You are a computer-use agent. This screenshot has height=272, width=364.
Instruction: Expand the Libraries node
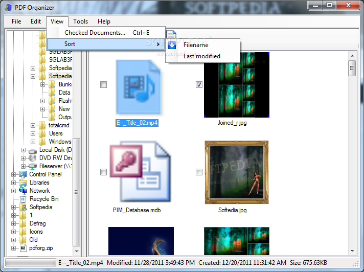pos(13,183)
